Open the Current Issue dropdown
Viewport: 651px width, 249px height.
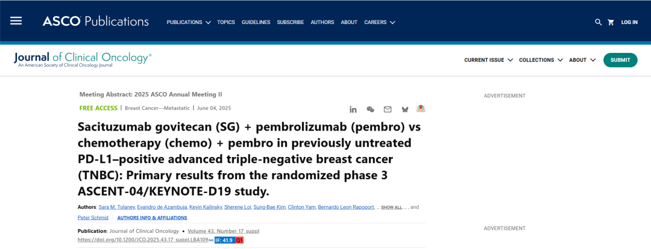click(x=488, y=60)
